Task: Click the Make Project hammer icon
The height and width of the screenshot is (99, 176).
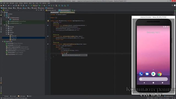Action: [x=32, y=5]
